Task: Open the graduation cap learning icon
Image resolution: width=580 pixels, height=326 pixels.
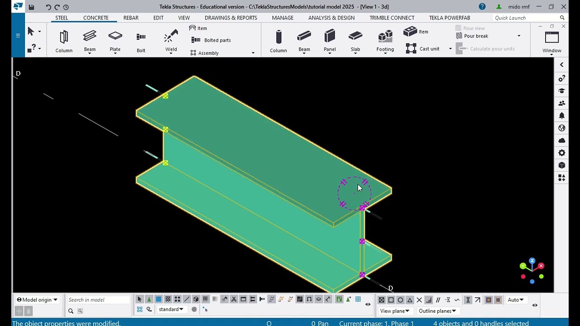Action: coord(562,91)
